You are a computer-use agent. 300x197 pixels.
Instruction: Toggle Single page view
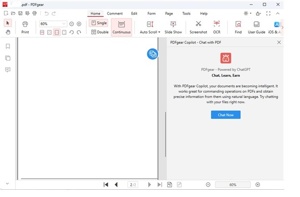[x=99, y=23]
